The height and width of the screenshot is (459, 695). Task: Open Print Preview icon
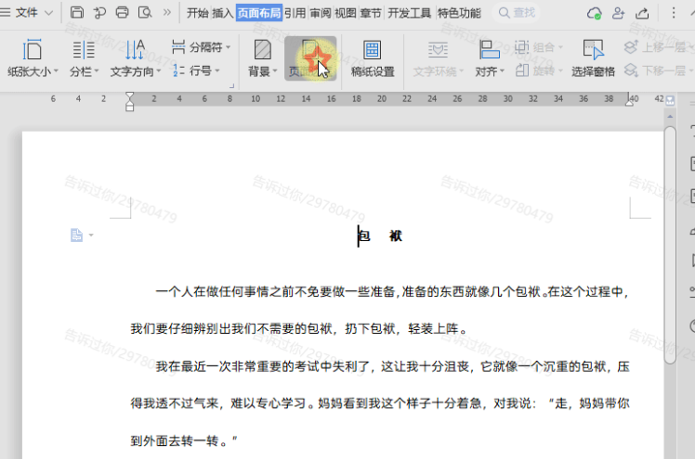pos(145,12)
